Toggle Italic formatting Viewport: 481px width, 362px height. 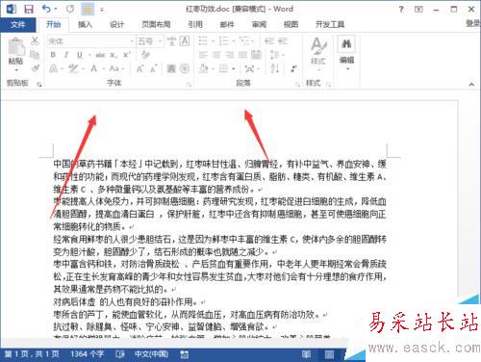pos(66,55)
